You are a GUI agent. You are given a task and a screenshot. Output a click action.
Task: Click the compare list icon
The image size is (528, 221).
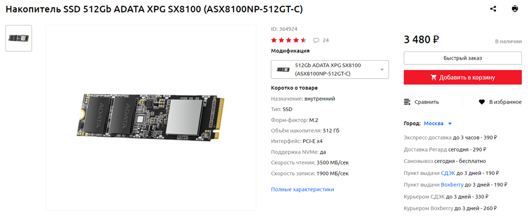click(x=407, y=102)
